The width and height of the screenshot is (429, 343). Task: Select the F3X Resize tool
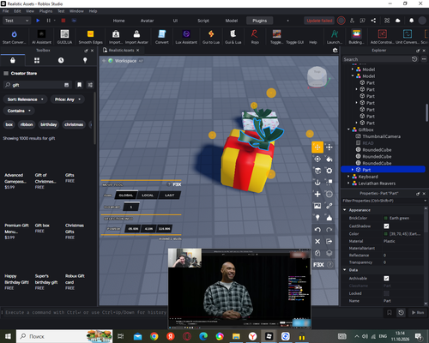(329, 147)
